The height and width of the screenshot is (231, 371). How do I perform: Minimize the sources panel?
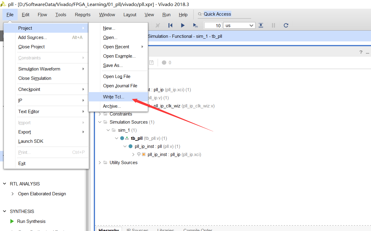(368, 52)
